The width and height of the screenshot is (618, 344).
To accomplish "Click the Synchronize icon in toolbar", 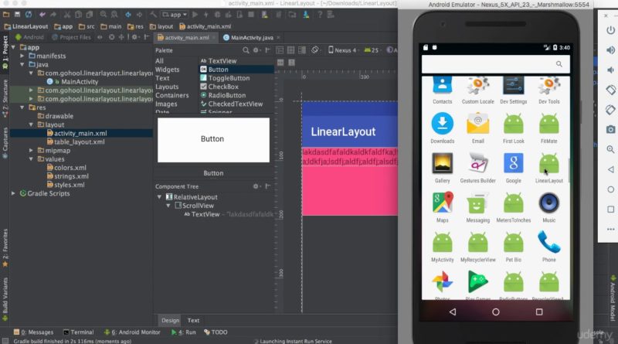I will click(29, 15).
